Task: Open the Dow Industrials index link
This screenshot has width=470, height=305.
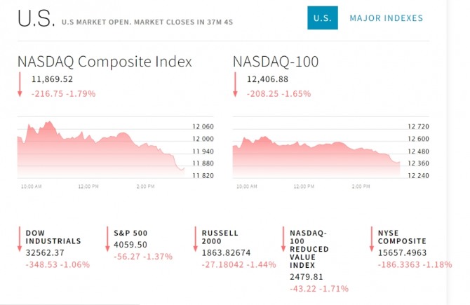Action: (53, 237)
